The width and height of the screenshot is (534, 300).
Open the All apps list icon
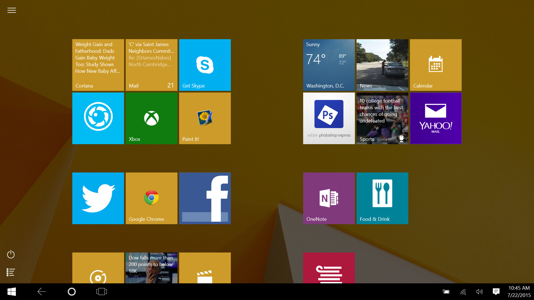pos(11,272)
